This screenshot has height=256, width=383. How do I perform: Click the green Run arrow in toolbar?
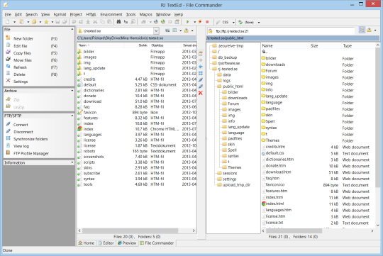(187, 22)
